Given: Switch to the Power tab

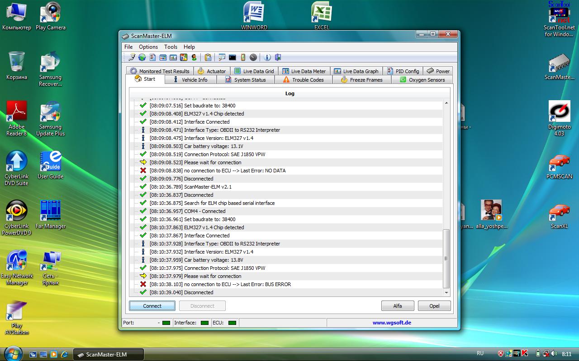Looking at the screenshot, I should click(438, 71).
